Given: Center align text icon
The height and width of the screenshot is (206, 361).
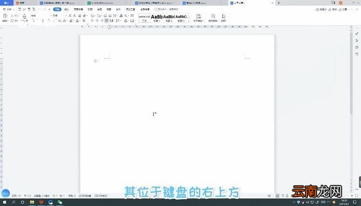Looking at the screenshot, I should (97, 21).
